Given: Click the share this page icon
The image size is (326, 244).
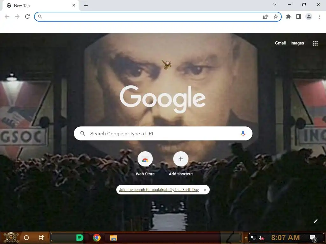Looking at the screenshot, I should click(x=266, y=17).
